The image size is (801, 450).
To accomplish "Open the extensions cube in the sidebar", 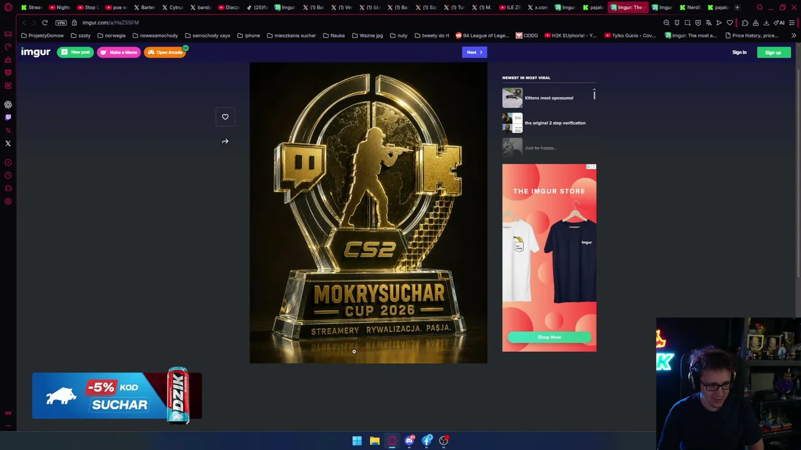I will (8, 188).
